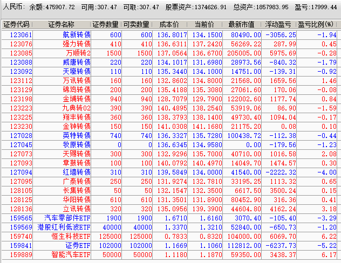
Task: Sort by 证券数量 column header
Action: click(x=105, y=24)
